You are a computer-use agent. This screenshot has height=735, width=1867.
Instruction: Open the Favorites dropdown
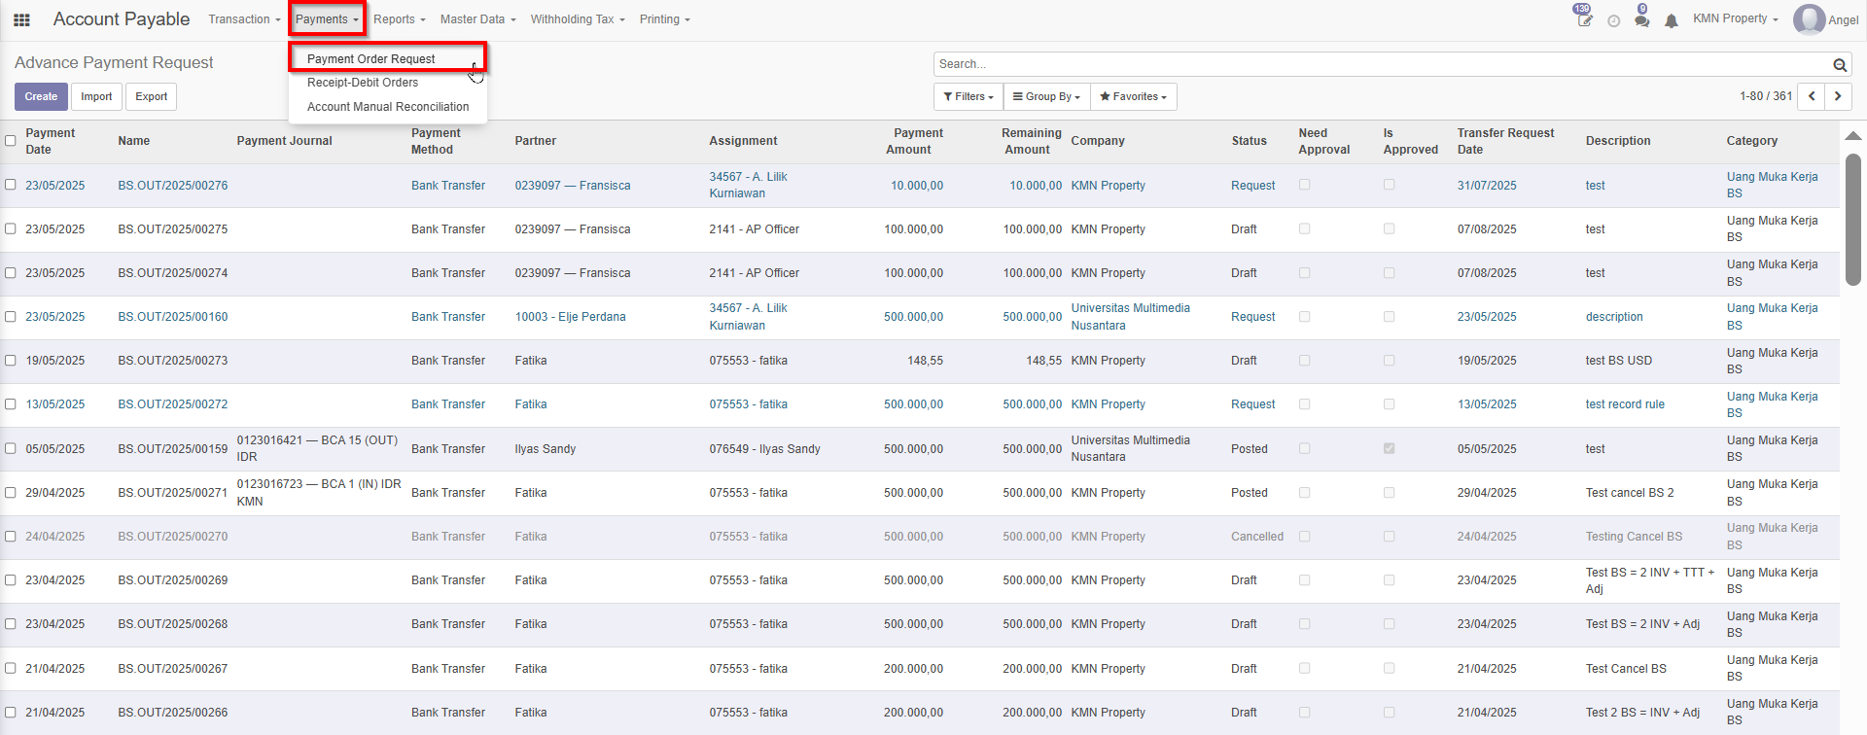(x=1133, y=96)
